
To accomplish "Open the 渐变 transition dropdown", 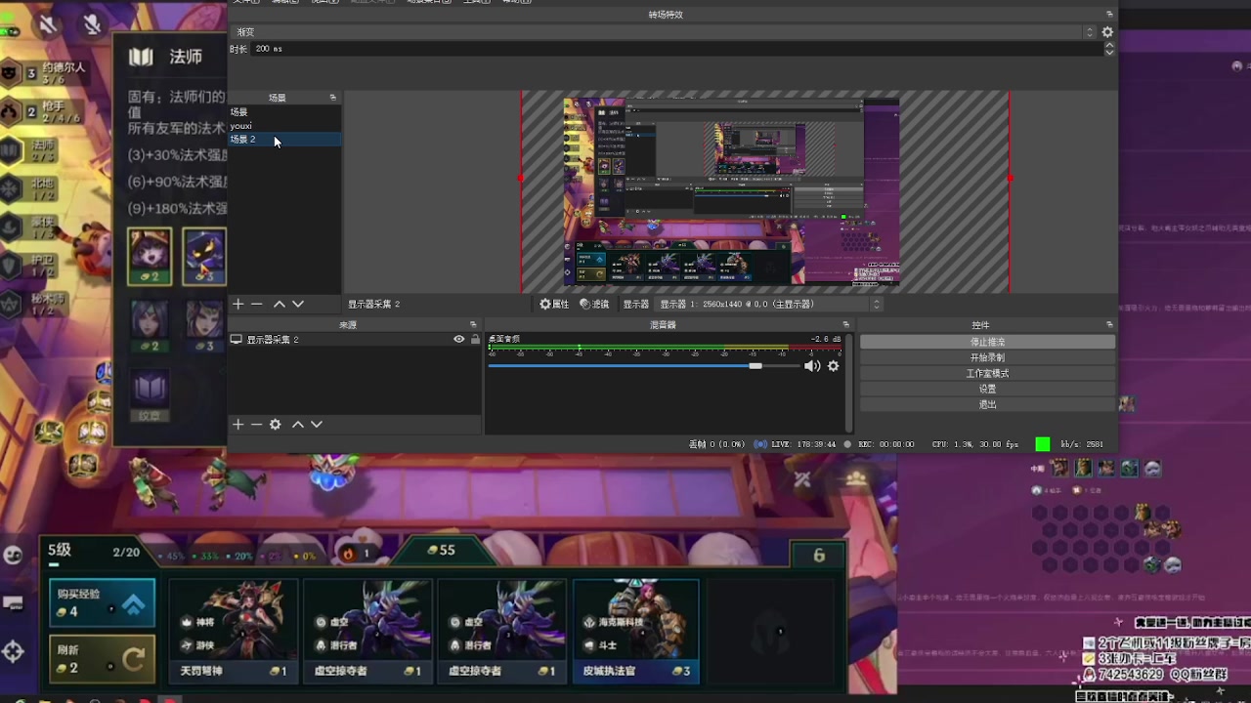I will coord(665,32).
